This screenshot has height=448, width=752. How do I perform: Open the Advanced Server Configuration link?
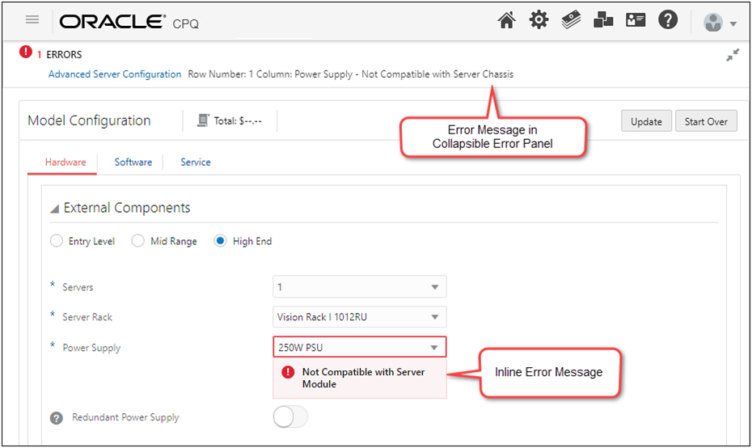tap(115, 74)
